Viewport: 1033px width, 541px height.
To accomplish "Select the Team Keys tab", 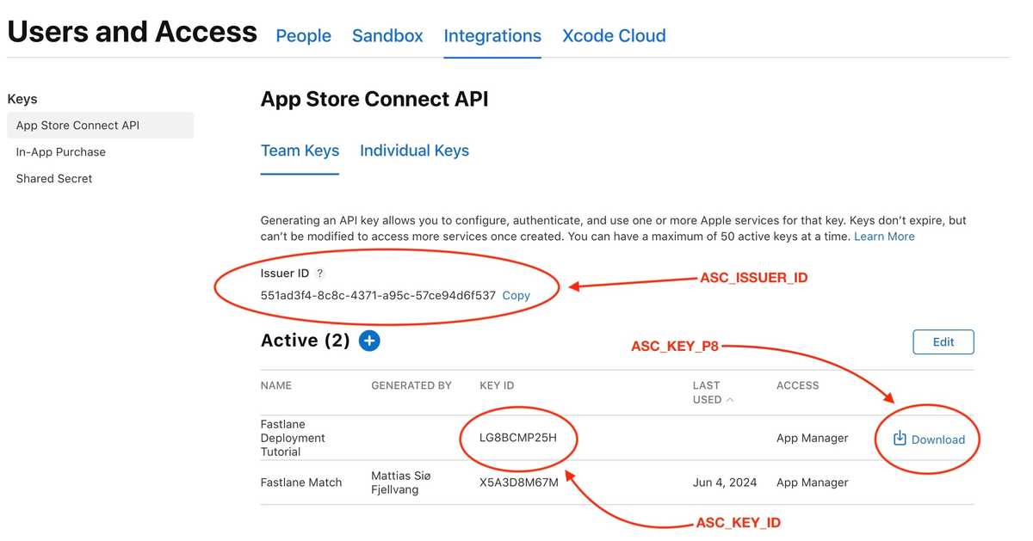I will [x=300, y=151].
